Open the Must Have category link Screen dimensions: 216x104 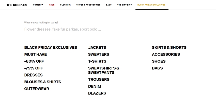(x=36, y=55)
